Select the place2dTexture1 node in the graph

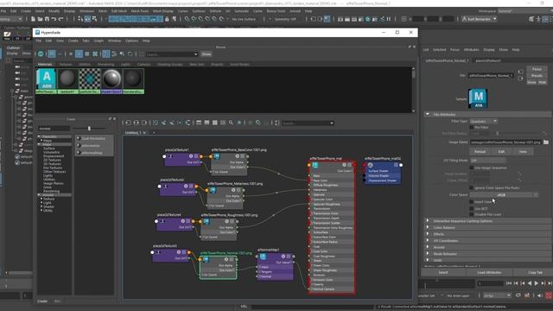pyautogui.click(x=182, y=159)
